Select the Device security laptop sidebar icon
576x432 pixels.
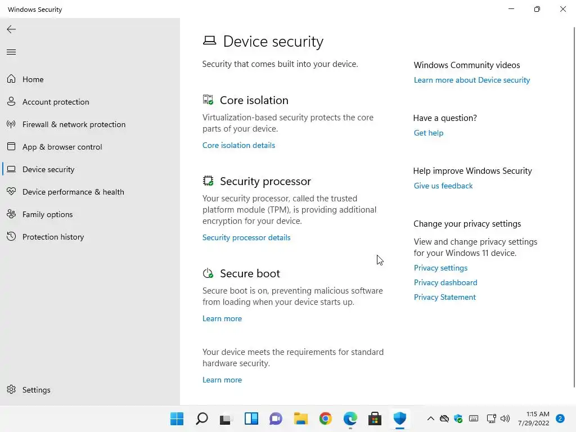click(x=11, y=169)
